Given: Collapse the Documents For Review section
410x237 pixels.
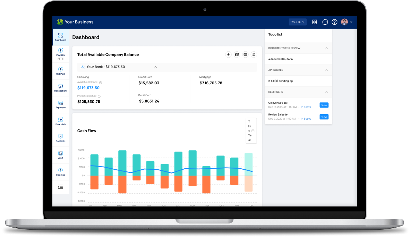Looking at the screenshot, I should pos(327,48).
